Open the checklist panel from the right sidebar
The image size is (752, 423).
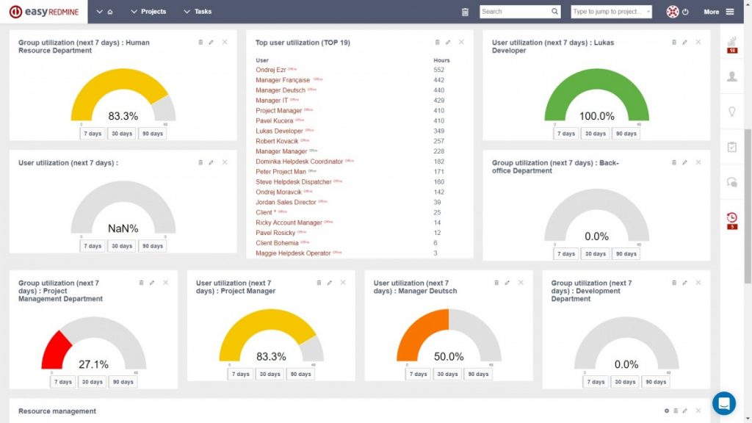(x=731, y=147)
